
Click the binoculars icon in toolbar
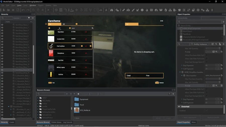click(111, 10)
